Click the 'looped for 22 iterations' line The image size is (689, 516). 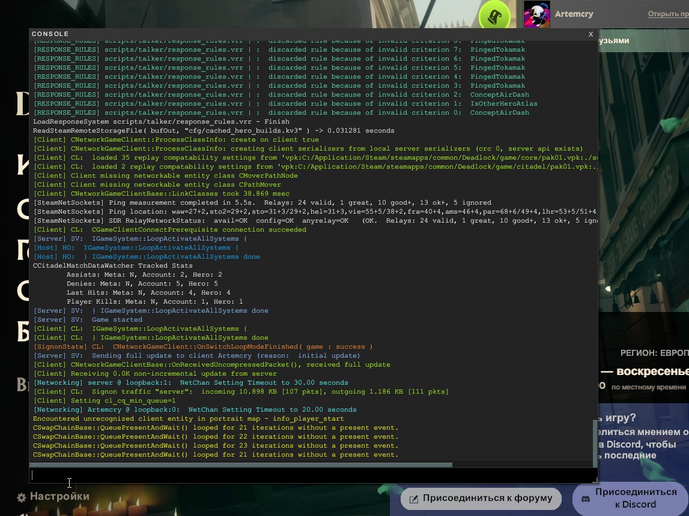point(216,437)
